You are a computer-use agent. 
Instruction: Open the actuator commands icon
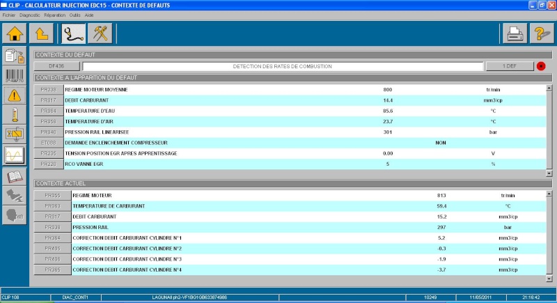point(15,134)
